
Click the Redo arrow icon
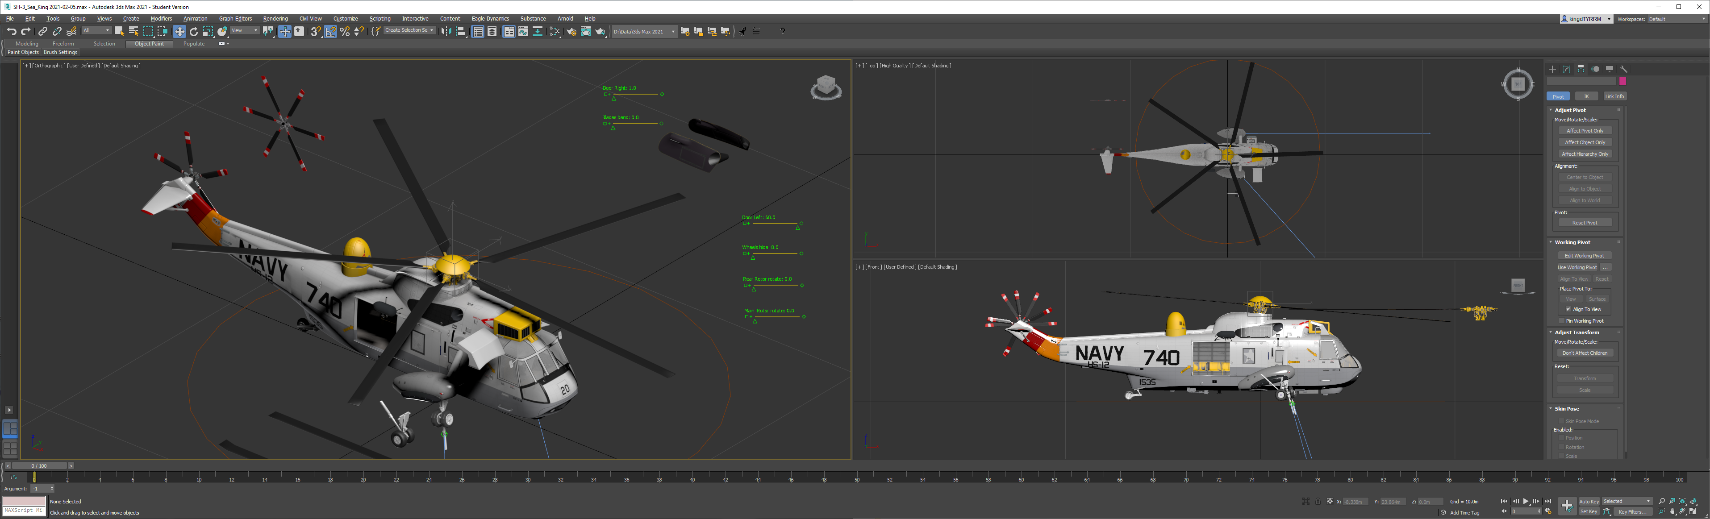coord(26,31)
